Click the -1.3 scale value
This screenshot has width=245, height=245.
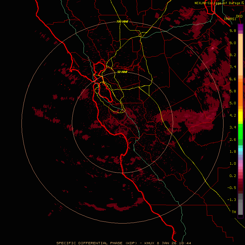tap(232, 200)
